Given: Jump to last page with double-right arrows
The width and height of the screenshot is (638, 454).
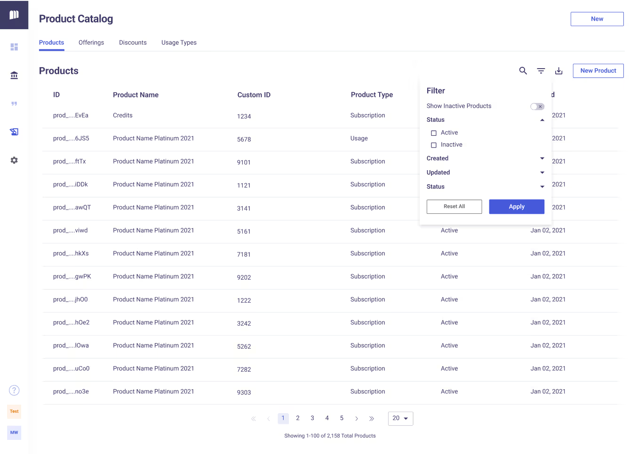Looking at the screenshot, I should pos(372,418).
